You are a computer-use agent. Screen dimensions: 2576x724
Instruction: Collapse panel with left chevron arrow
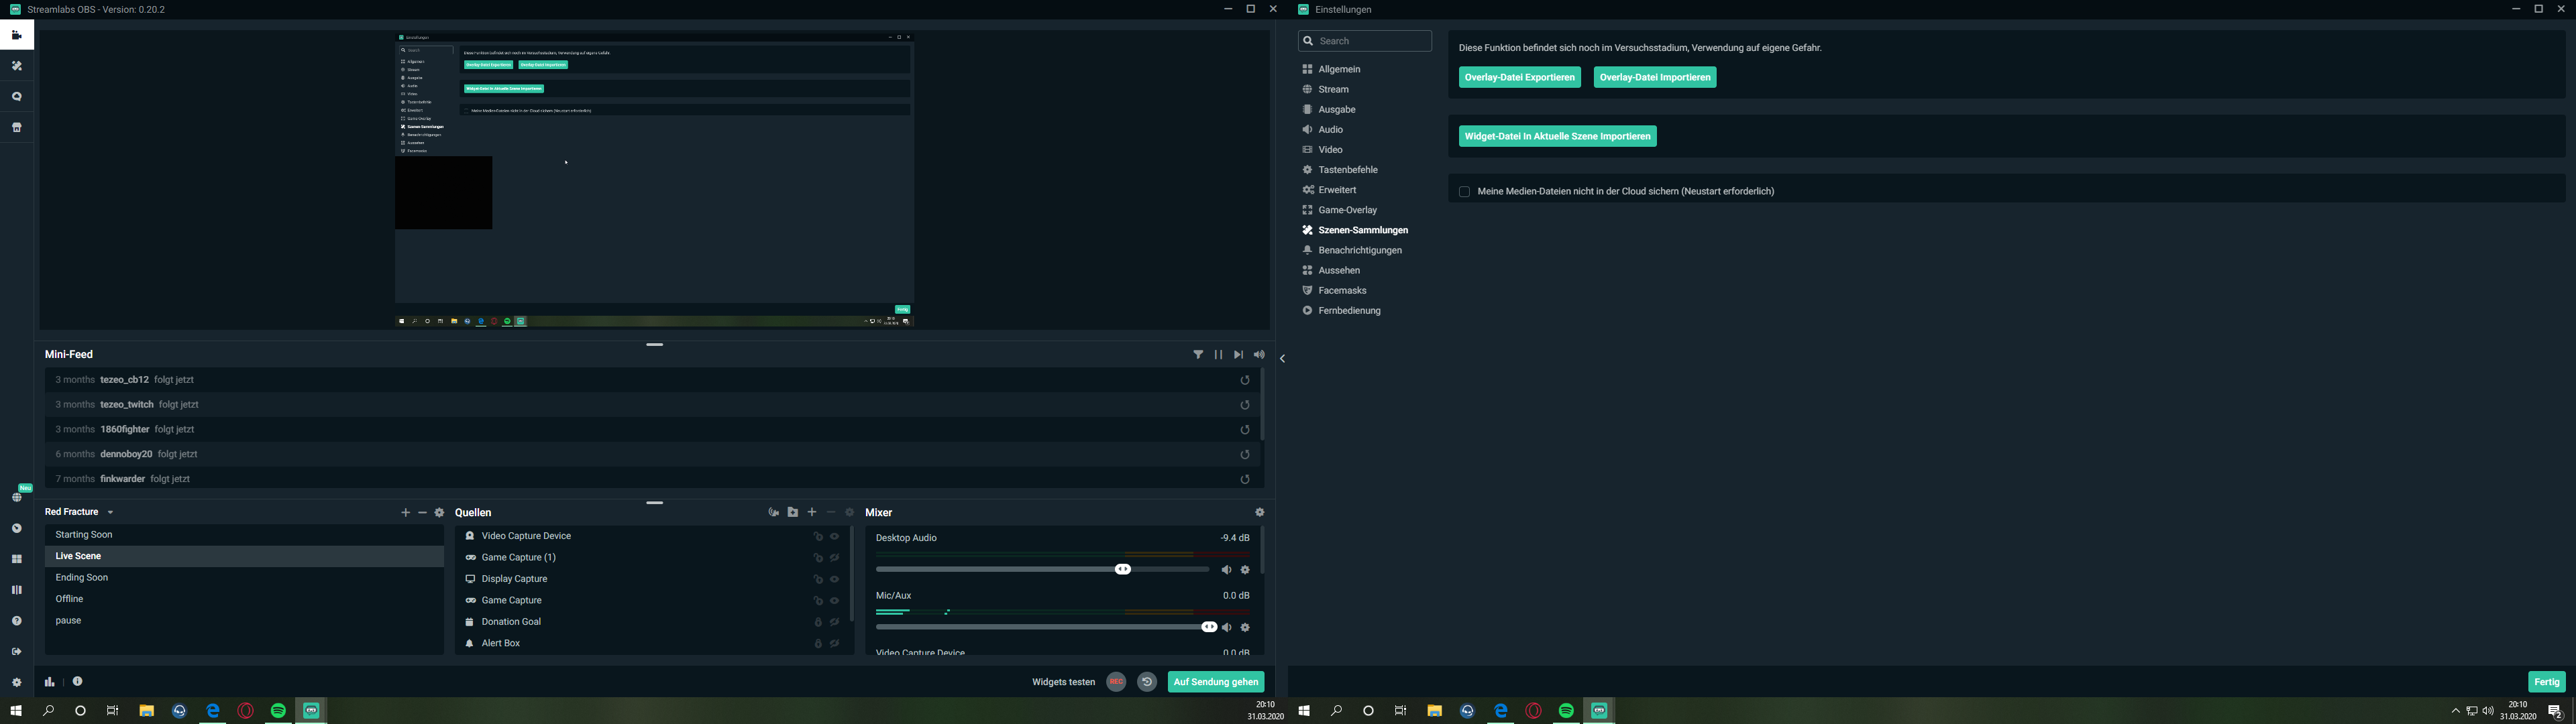click(1282, 359)
